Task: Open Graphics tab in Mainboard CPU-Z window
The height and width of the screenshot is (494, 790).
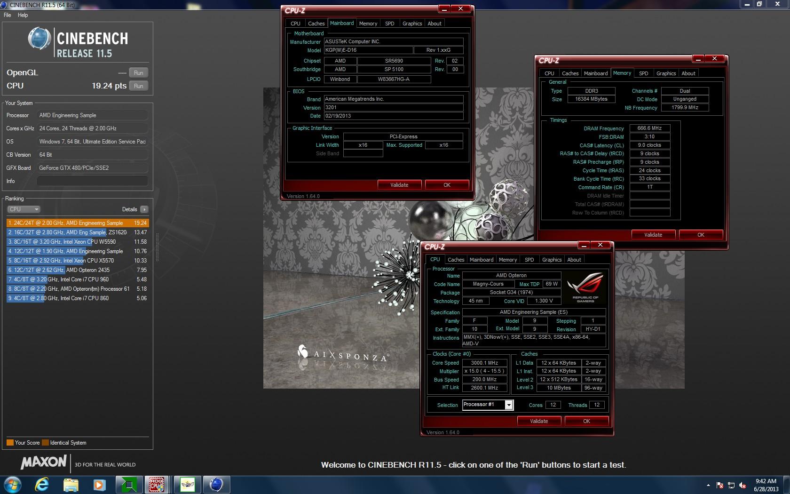Action: [x=412, y=24]
